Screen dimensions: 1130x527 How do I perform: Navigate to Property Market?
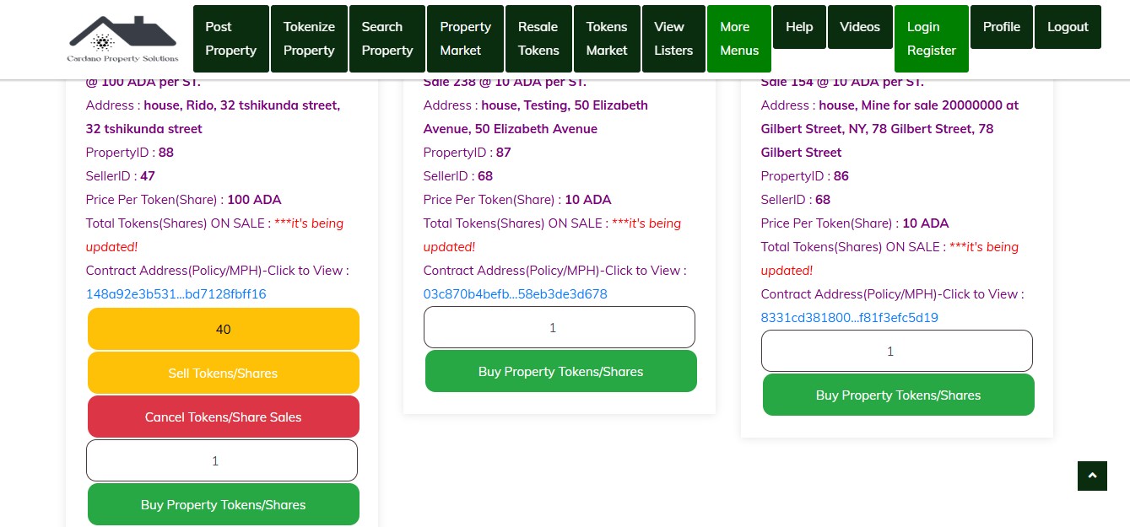pyautogui.click(x=465, y=39)
